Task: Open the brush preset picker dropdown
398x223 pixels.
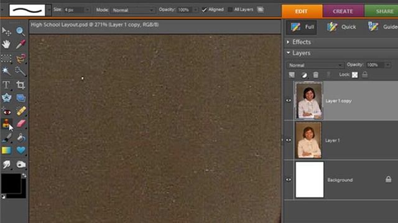Action: coord(49,10)
